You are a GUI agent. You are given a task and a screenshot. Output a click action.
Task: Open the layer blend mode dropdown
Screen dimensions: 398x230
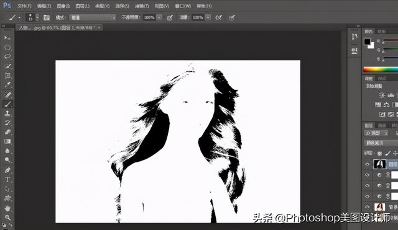(x=381, y=143)
